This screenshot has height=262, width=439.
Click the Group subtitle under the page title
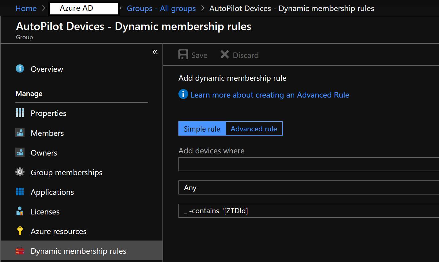(25, 37)
